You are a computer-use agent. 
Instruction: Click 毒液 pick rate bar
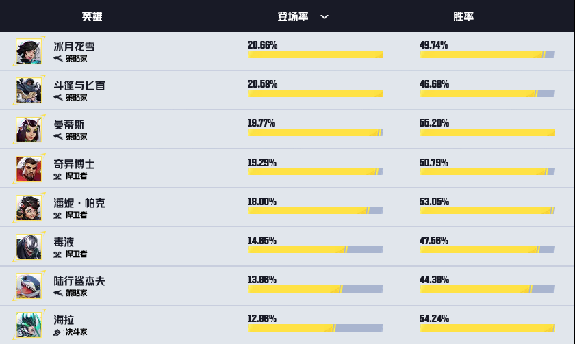click(x=315, y=250)
